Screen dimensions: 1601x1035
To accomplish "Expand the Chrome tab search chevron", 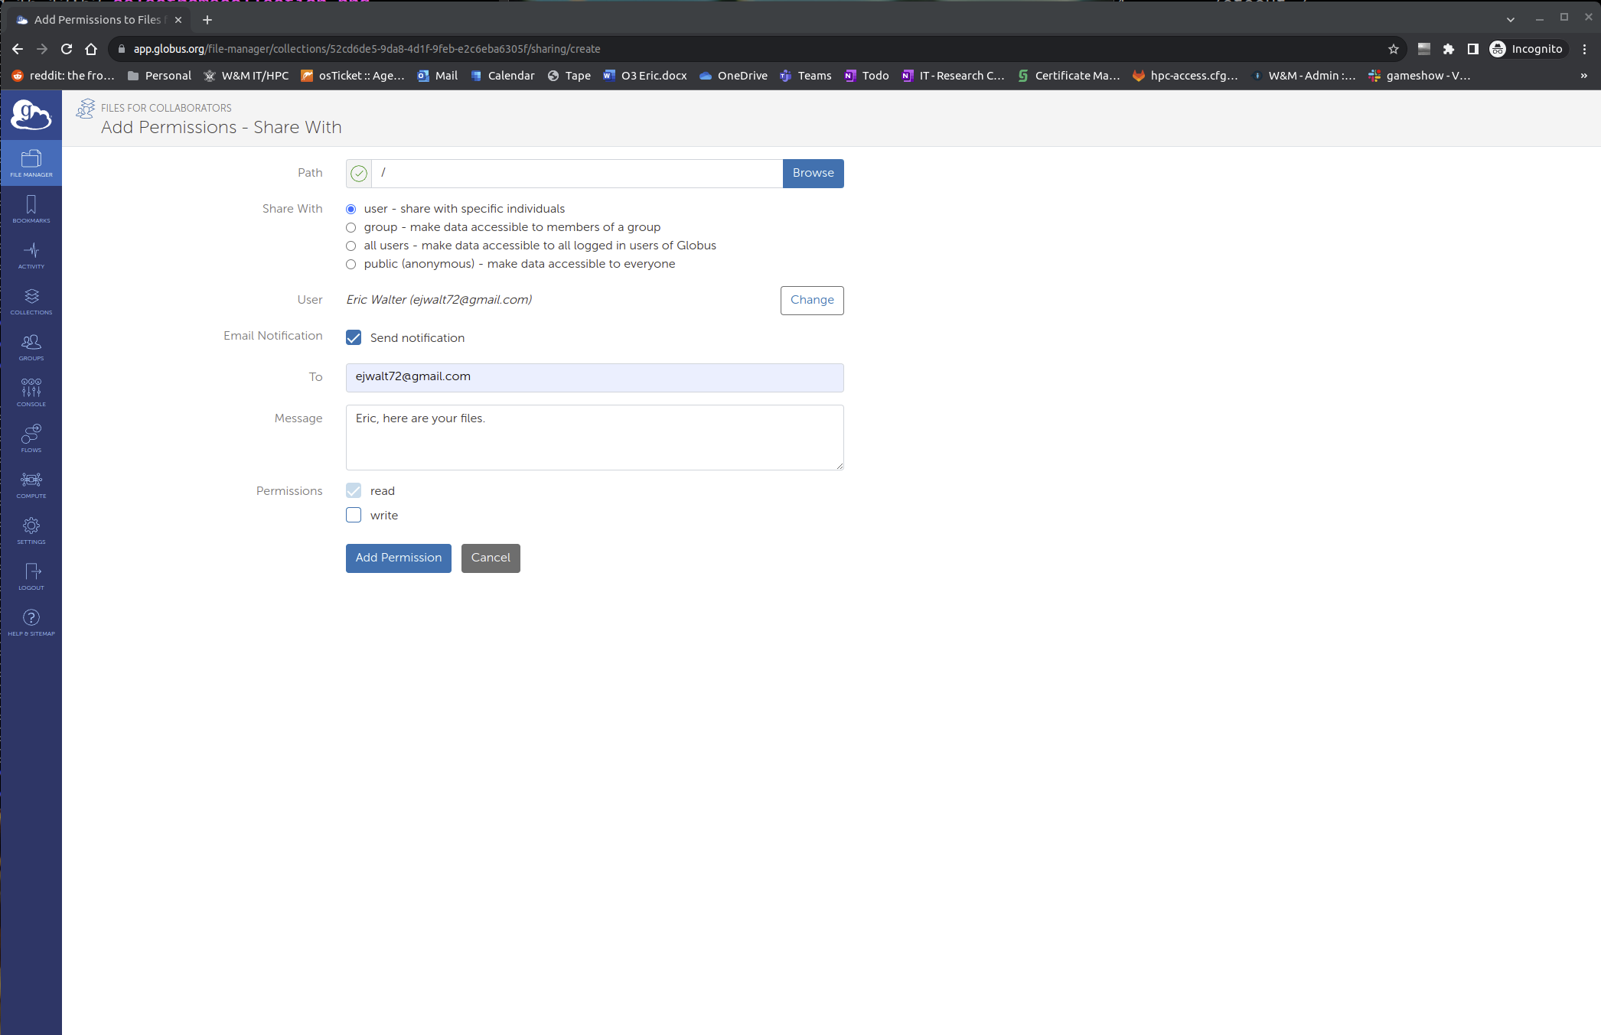I will click(x=1510, y=19).
